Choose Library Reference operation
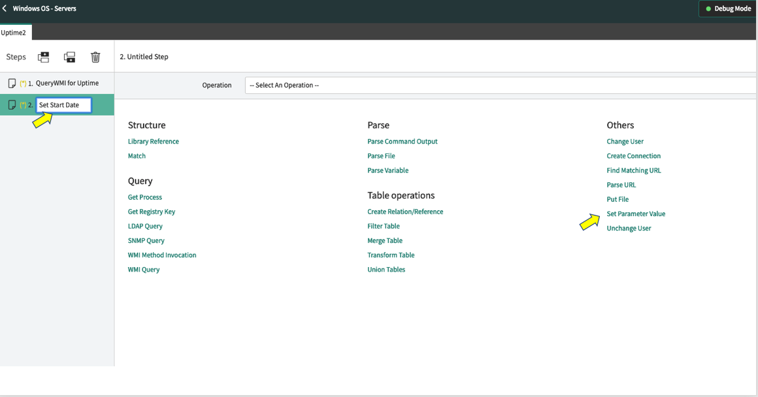Viewport: 758px width, 397px height. 154,142
